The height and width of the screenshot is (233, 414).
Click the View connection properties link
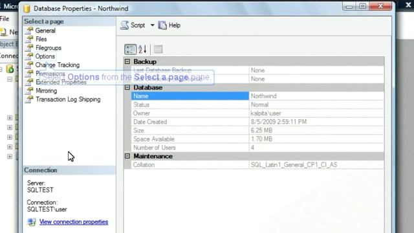[x=74, y=222]
